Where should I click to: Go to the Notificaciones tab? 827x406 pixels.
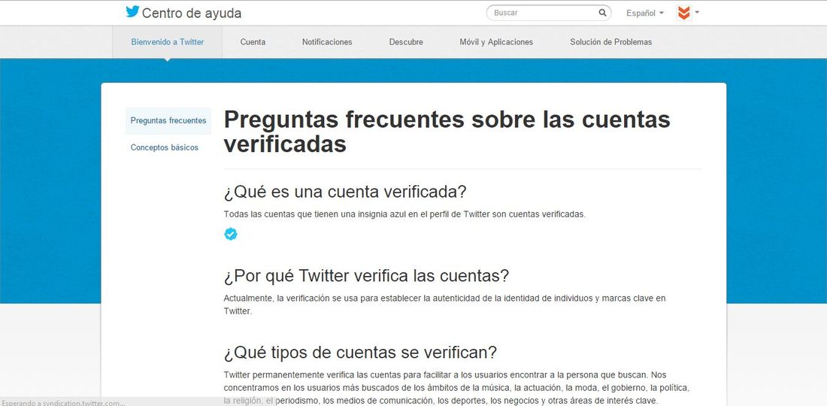pos(327,42)
